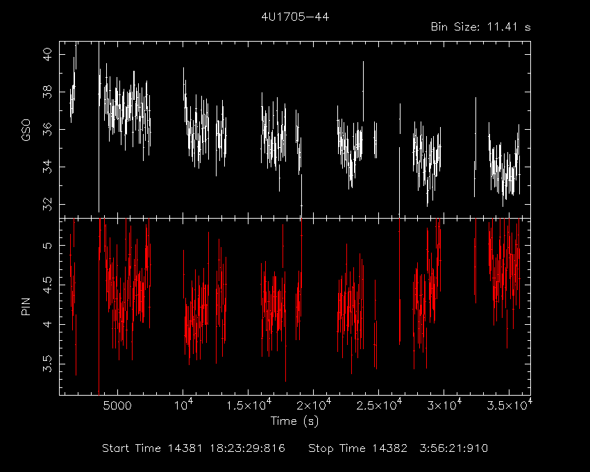Click the x-axis tick label 3×10^4
Image resolution: width=590 pixels, height=472 pixels.
pos(444,405)
